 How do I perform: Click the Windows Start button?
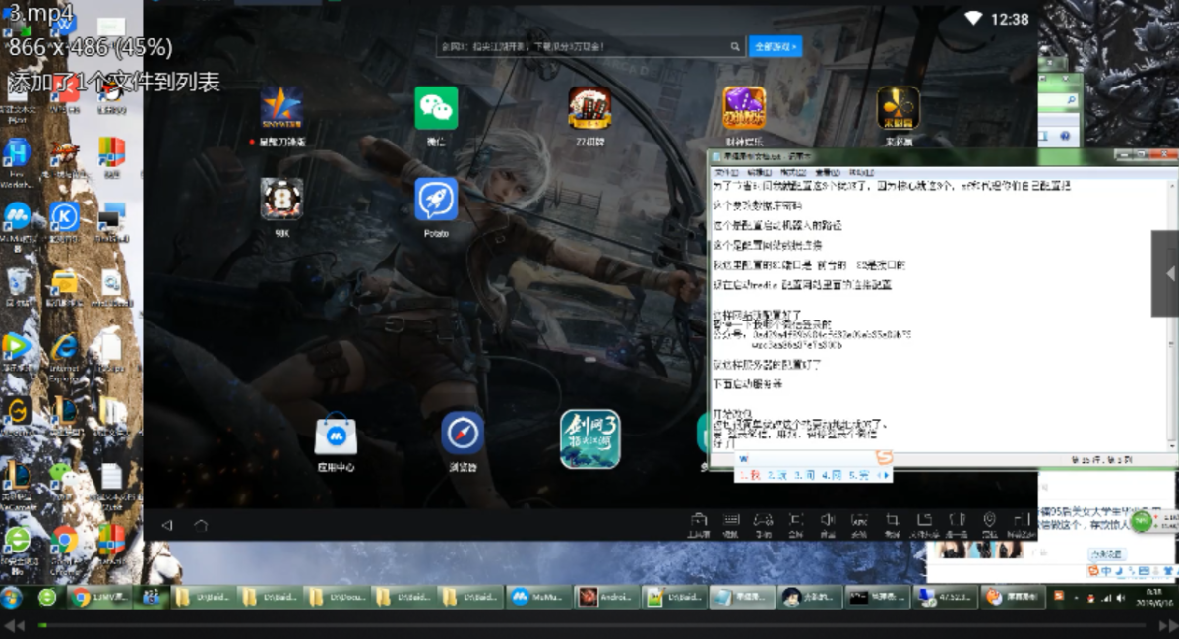tap(11, 598)
